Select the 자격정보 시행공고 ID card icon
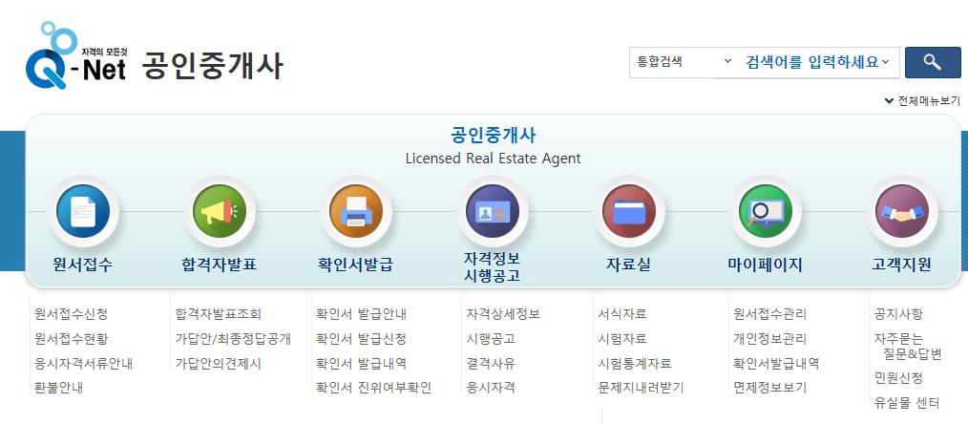Screen dimensions: 968x424 pyautogui.click(x=492, y=212)
